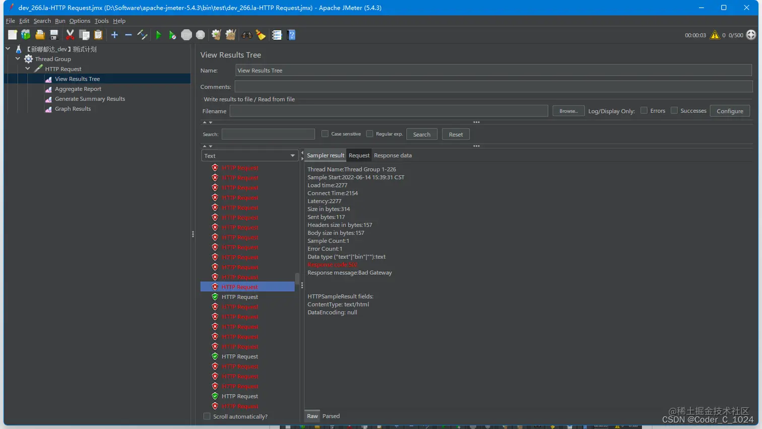Save the test plan using disk icon
Screen dimensions: 762x429
click(x=54, y=35)
